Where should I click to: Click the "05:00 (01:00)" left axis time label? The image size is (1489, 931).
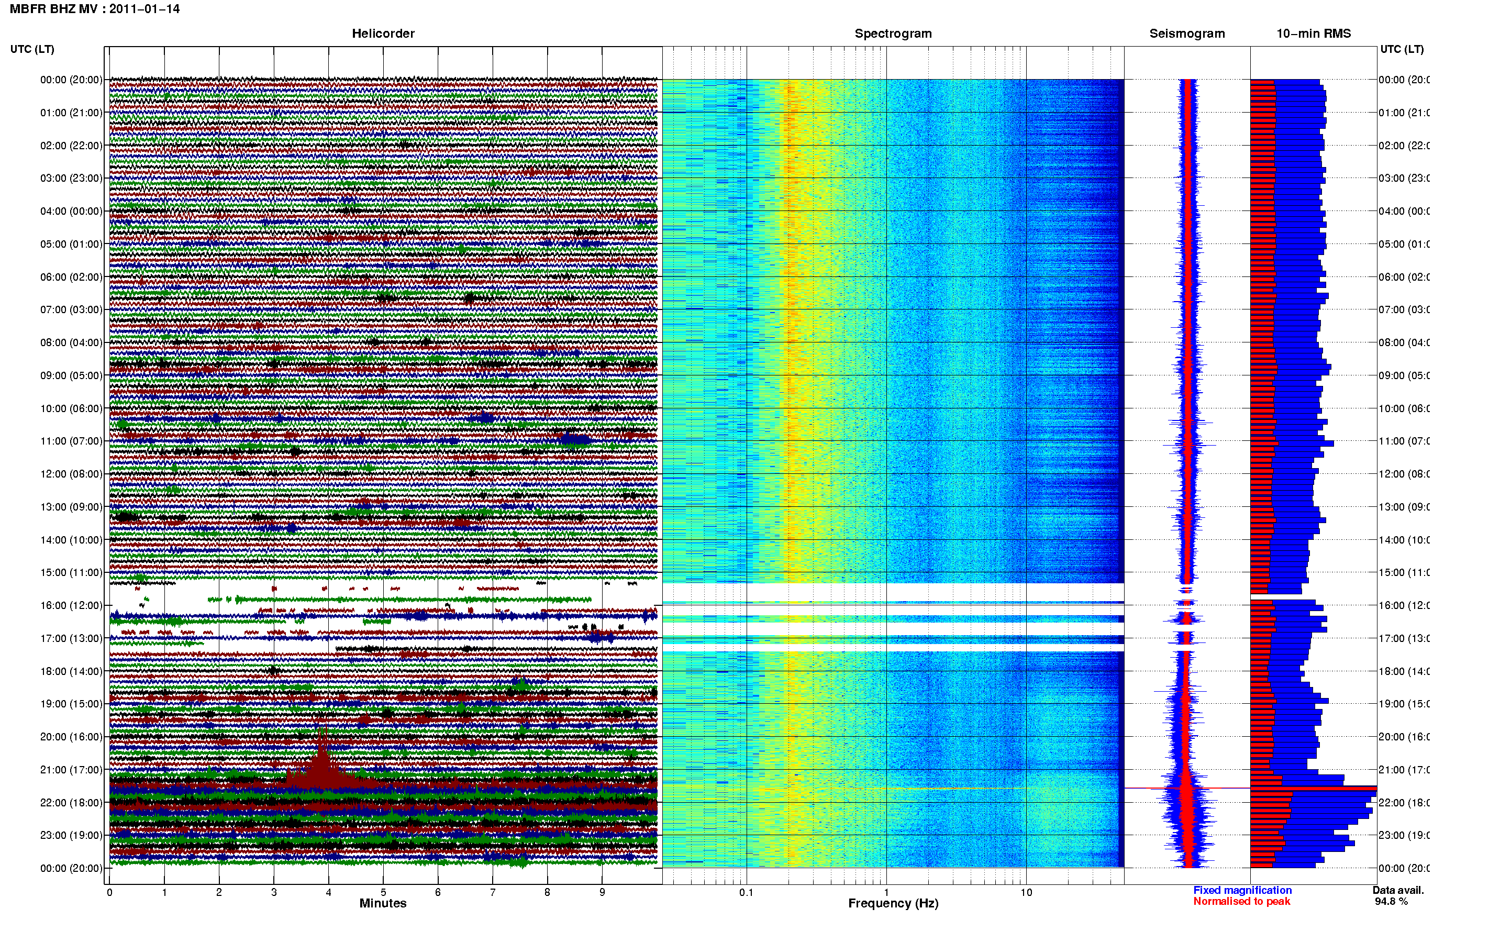click(x=71, y=244)
